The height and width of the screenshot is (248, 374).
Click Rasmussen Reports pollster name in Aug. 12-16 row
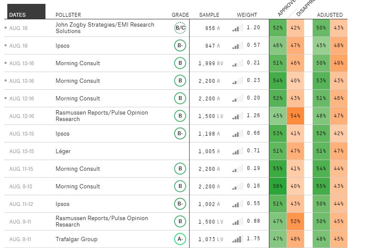pos(102,116)
